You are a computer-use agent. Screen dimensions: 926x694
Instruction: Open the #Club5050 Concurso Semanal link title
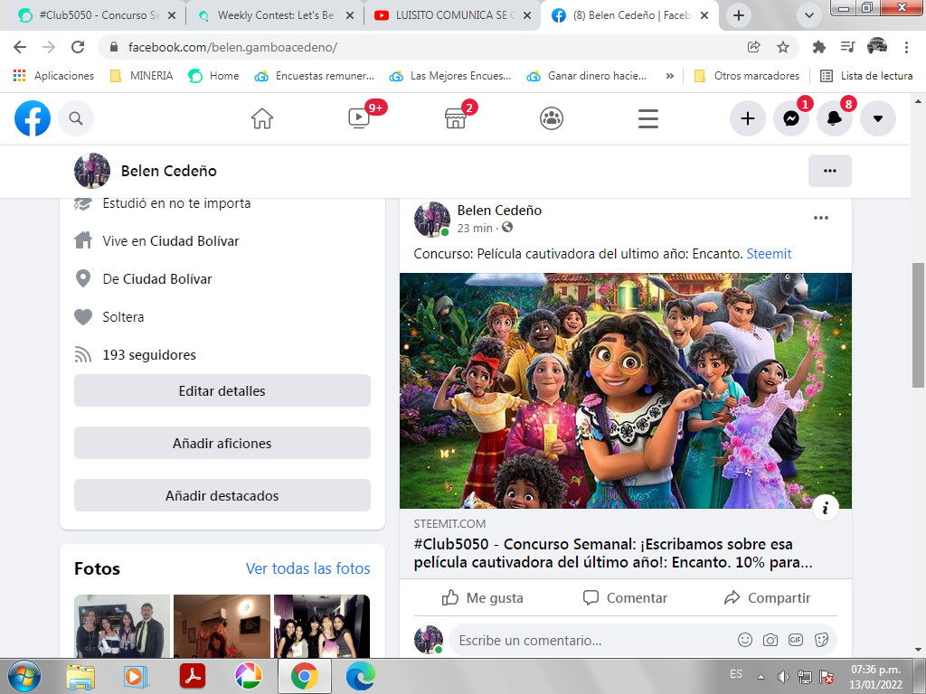click(x=613, y=553)
